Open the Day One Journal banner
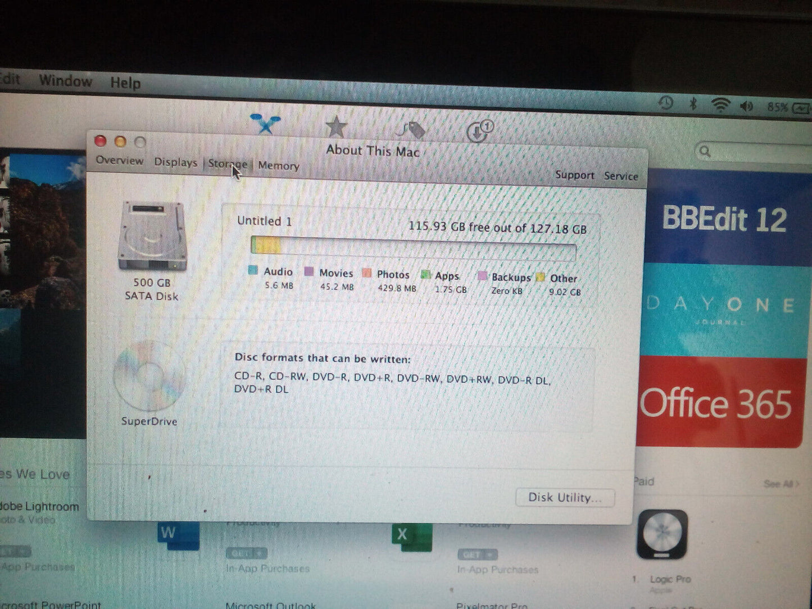812x609 pixels. [x=725, y=311]
